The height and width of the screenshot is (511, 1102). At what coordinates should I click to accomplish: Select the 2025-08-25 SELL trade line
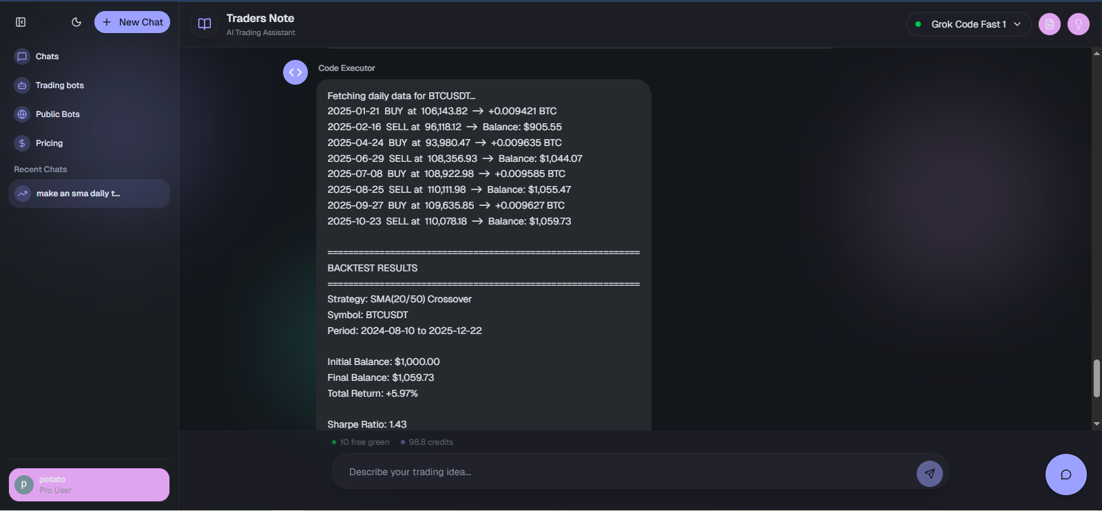[x=449, y=189]
